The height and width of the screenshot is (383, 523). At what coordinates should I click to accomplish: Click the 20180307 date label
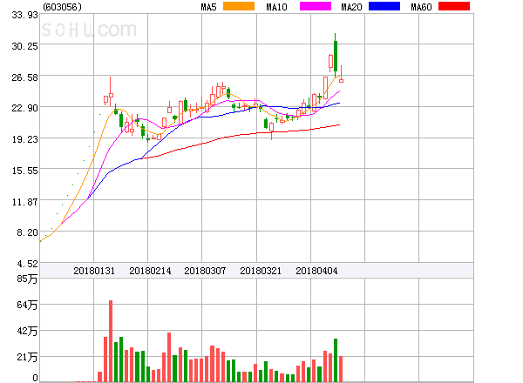[205, 271]
